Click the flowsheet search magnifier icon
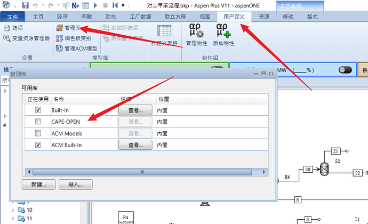 pyautogui.click(x=66, y=5)
